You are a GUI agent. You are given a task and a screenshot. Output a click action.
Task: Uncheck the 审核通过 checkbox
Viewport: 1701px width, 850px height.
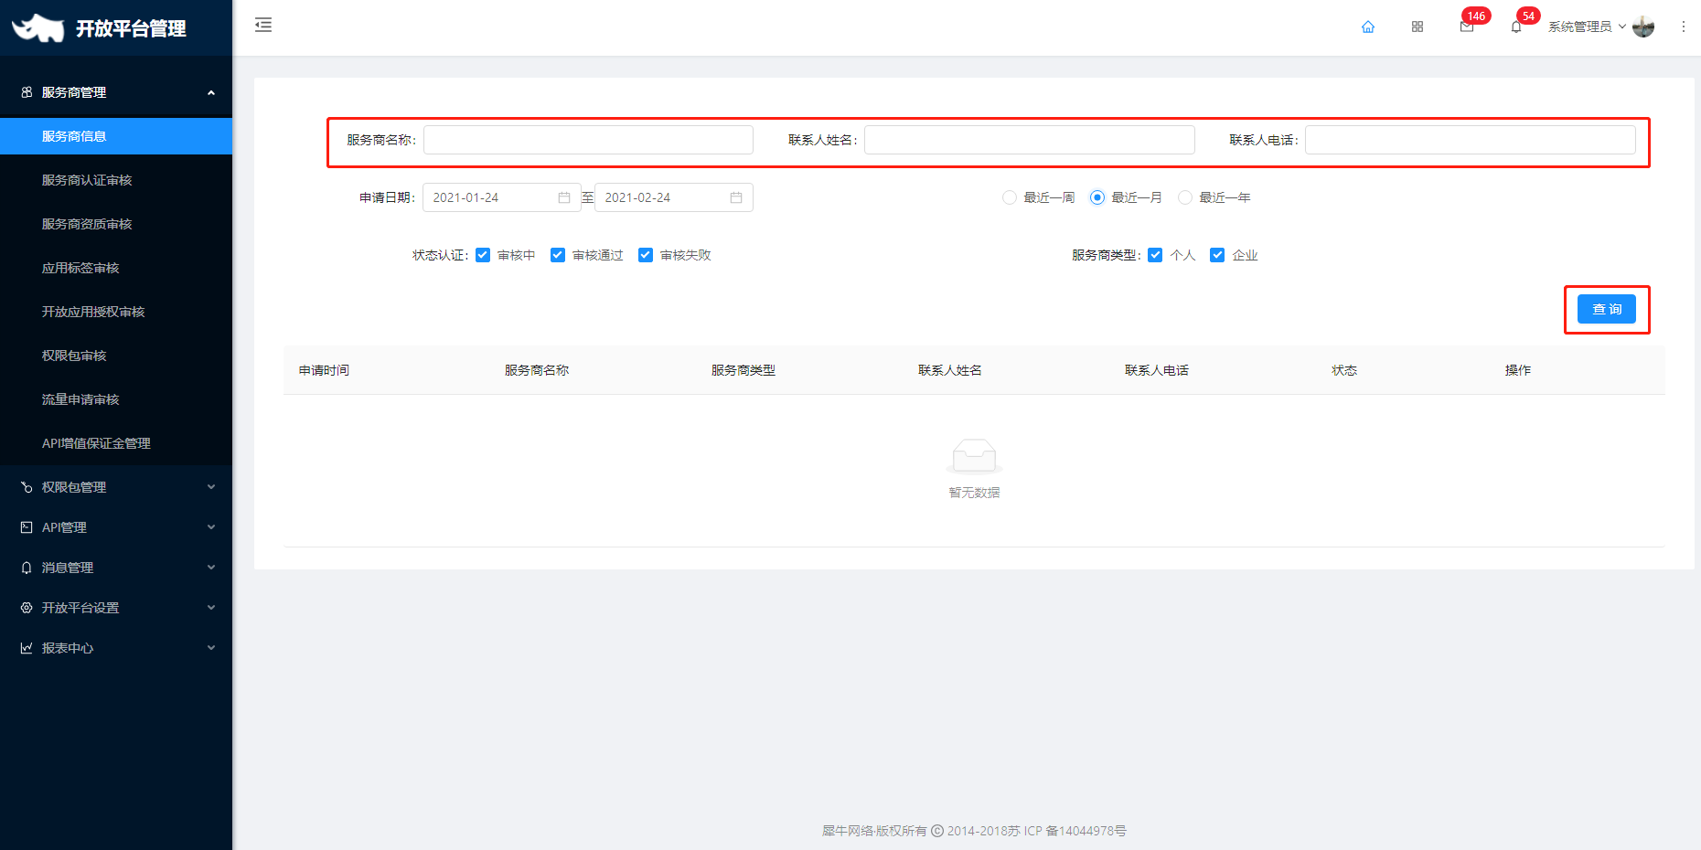(558, 255)
